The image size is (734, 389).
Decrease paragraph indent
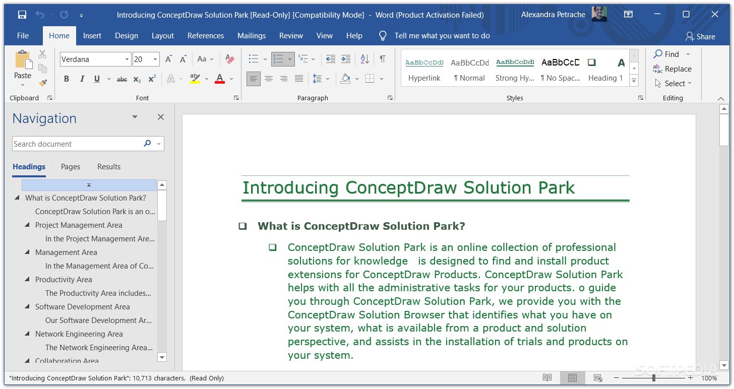pyautogui.click(x=330, y=59)
